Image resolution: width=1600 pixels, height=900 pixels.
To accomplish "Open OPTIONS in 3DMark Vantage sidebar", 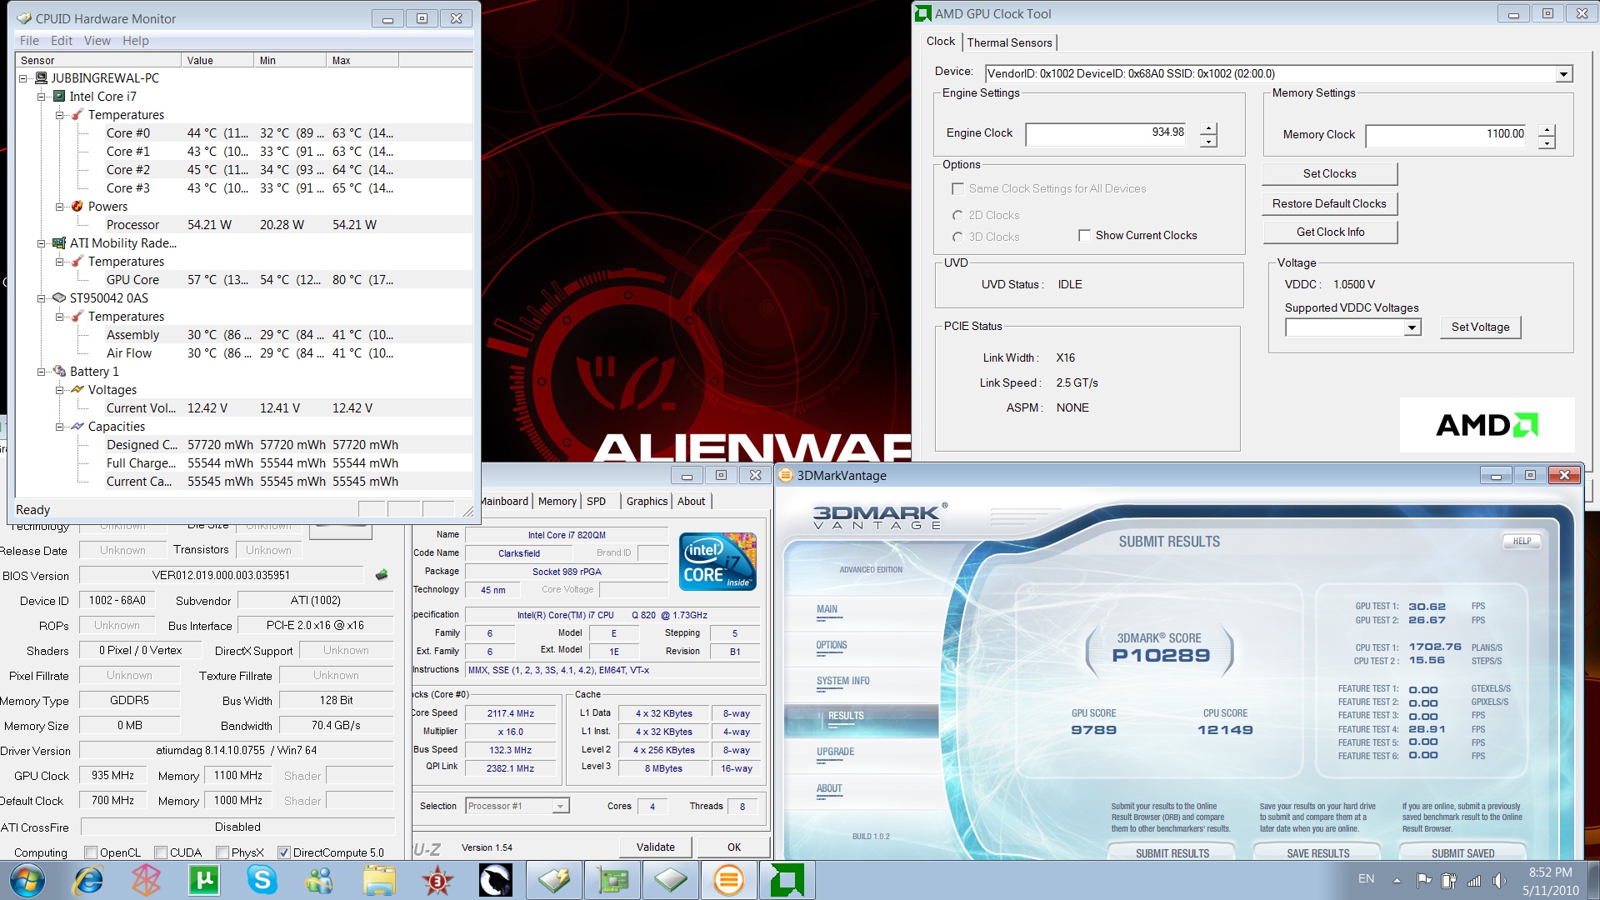I will click(x=831, y=645).
